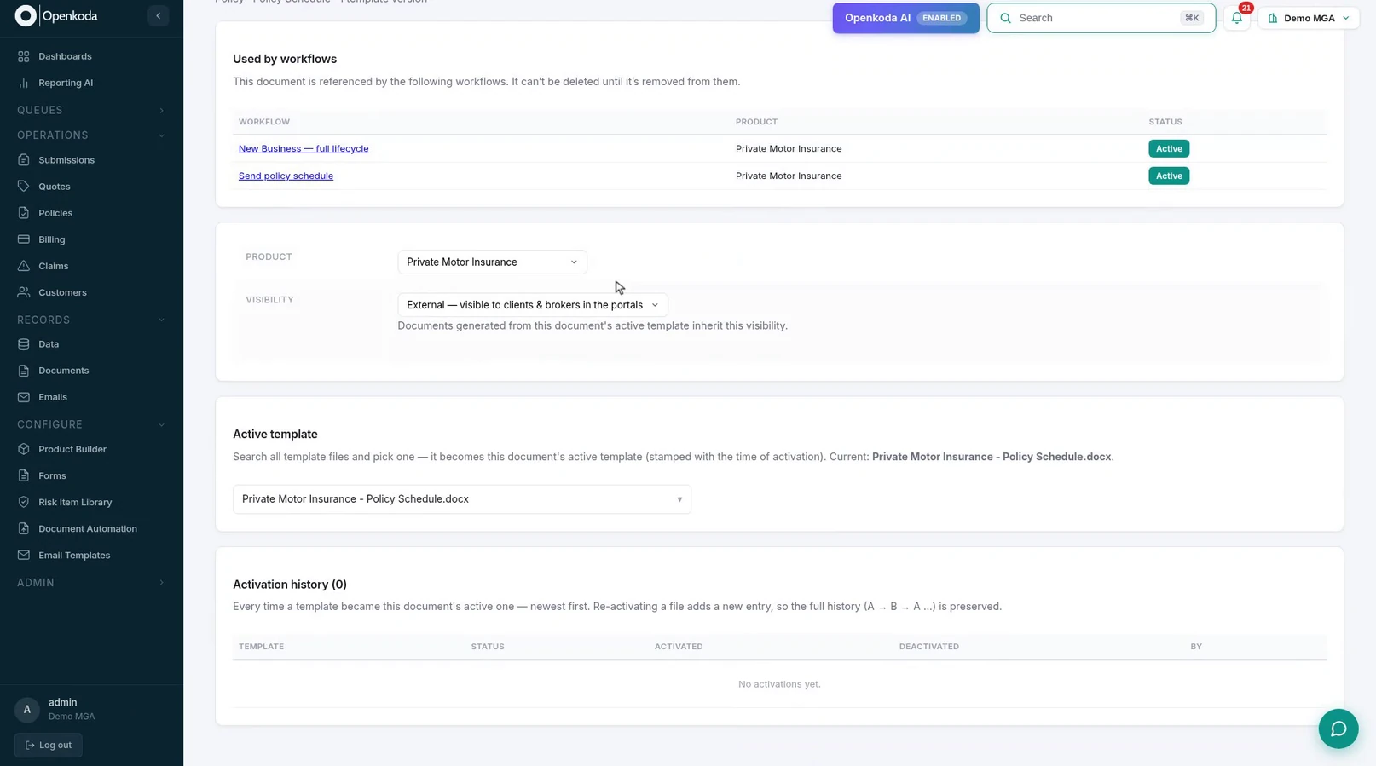
Task: Click the DEACTIVATED column header
Action: [x=928, y=647]
